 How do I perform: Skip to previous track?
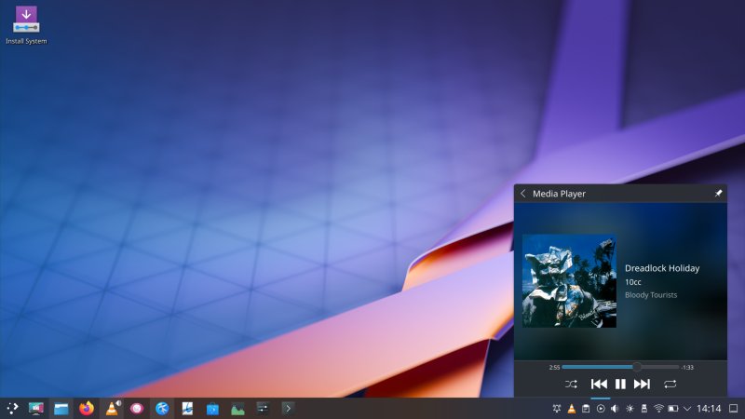point(599,384)
